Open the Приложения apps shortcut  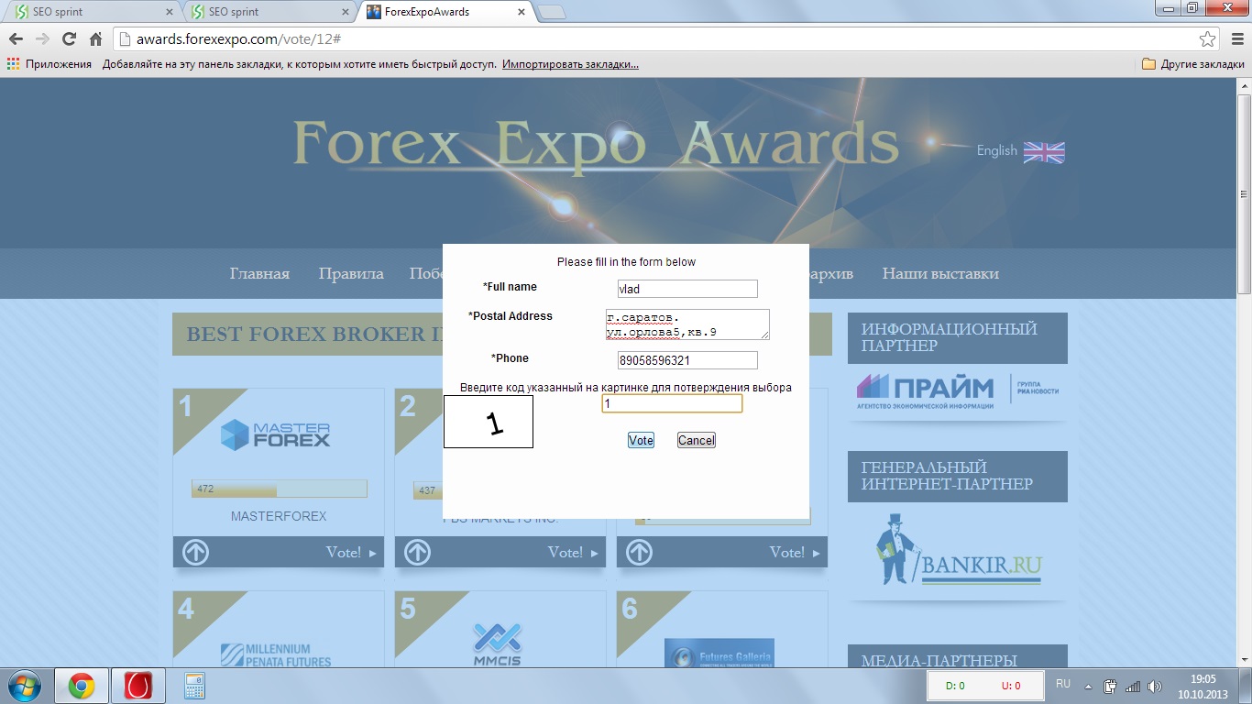(x=49, y=64)
